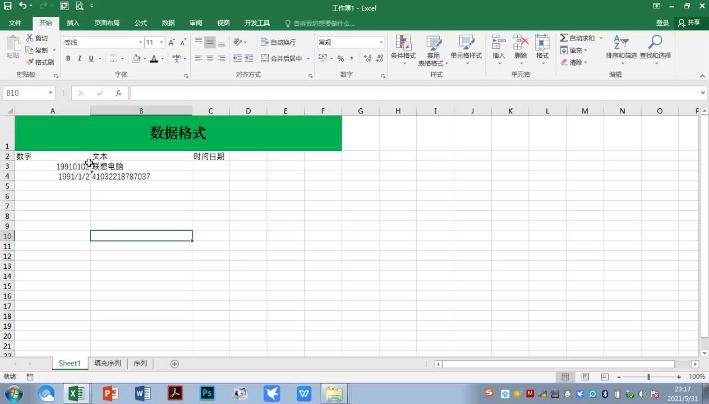This screenshot has height=404, width=709.
Task: Open Find and Select (查找和选择)
Action: (x=655, y=44)
